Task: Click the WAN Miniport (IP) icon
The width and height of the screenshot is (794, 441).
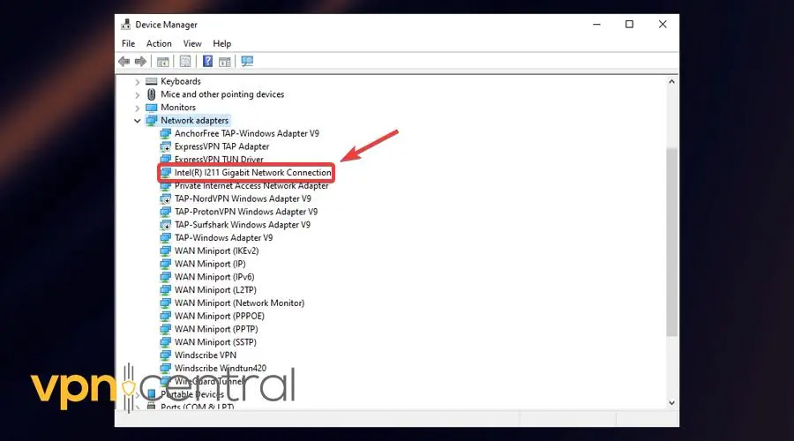Action: (x=166, y=264)
